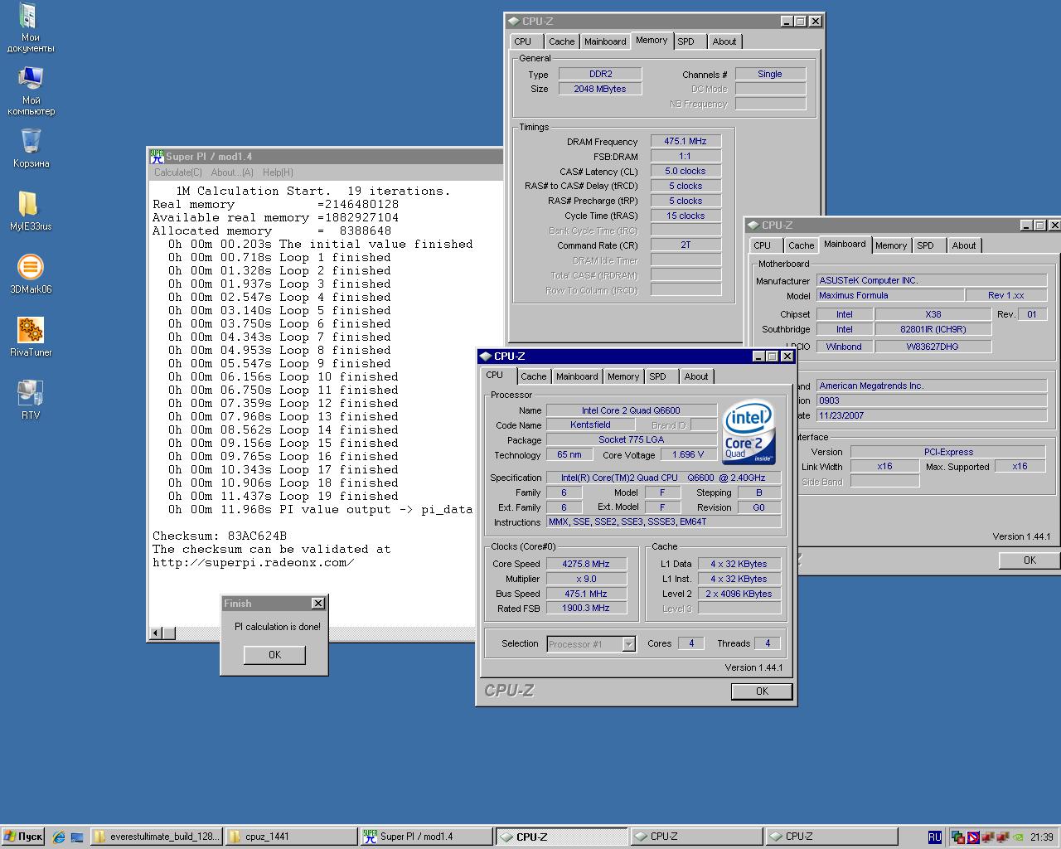Click Super PI horizontal scrollbar thumb

(168, 633)
